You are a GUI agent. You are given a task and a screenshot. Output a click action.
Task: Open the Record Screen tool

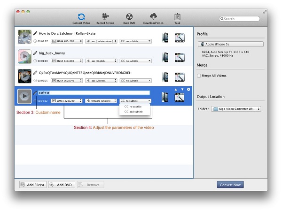105,19
